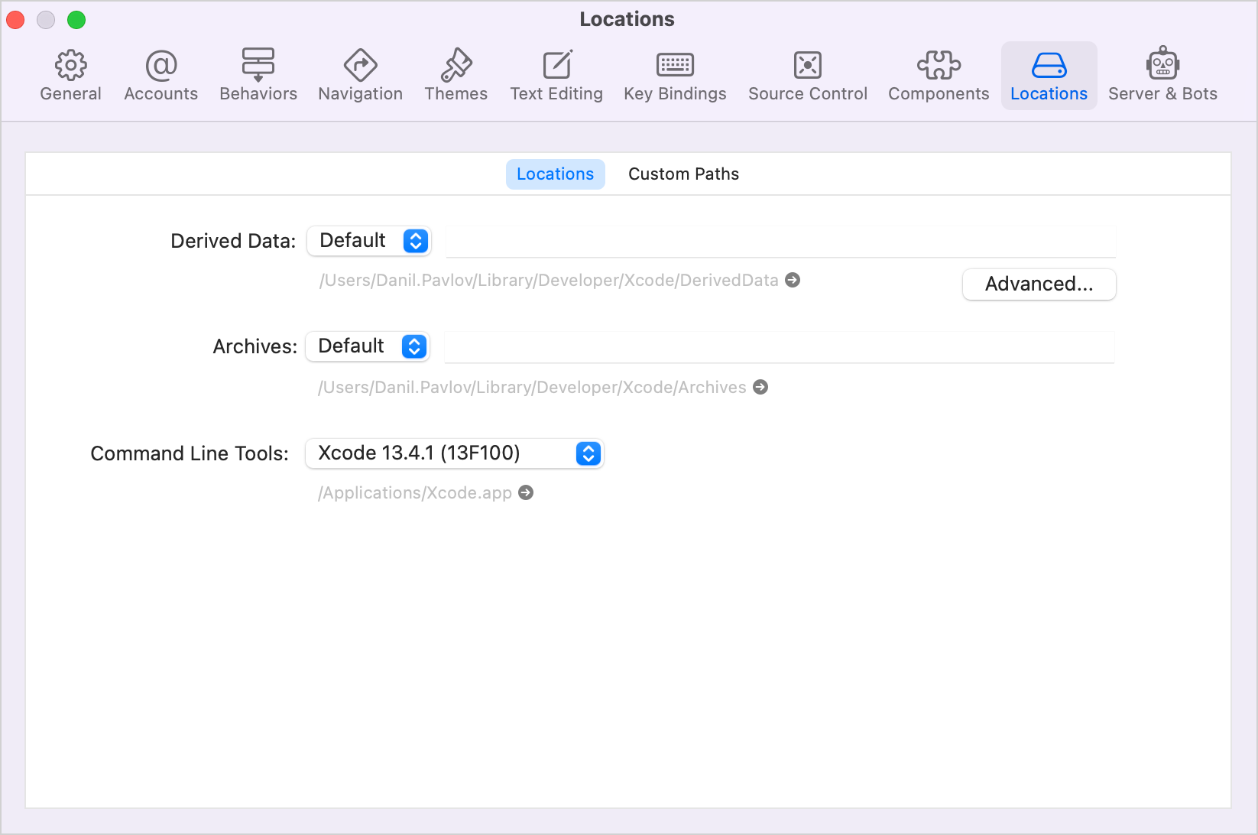The height and width of the screenshot is (835, 1258).
Task: Reveal Xcode.app location via arrow icon
Action: point(526,492)
